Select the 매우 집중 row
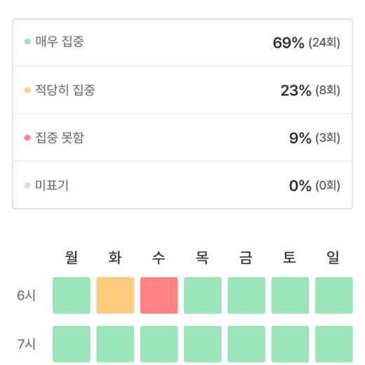 coord(182,43)
